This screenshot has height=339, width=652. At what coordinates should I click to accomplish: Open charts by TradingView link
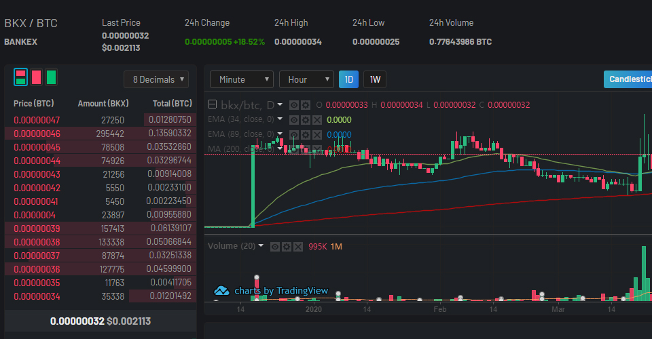[281, 290]
